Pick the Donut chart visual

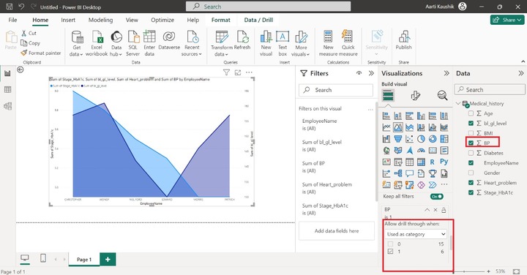pos(433,139)
